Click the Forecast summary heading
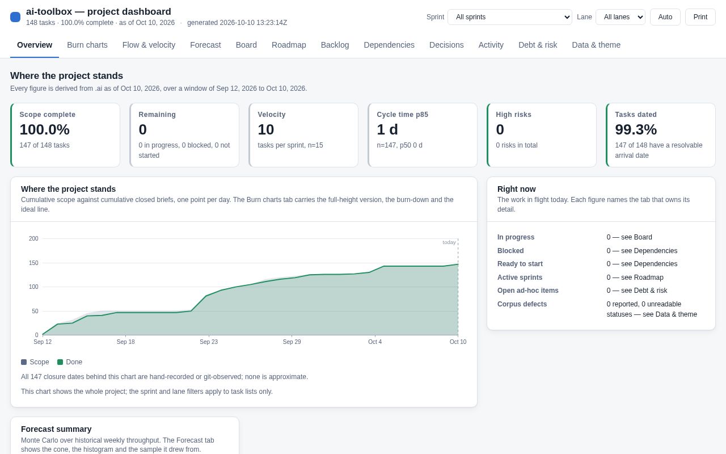This screenshot has width=726, height=454. click(56, 429)
